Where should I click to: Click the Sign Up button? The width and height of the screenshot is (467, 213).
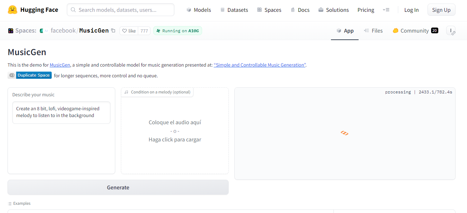[441, 10]
